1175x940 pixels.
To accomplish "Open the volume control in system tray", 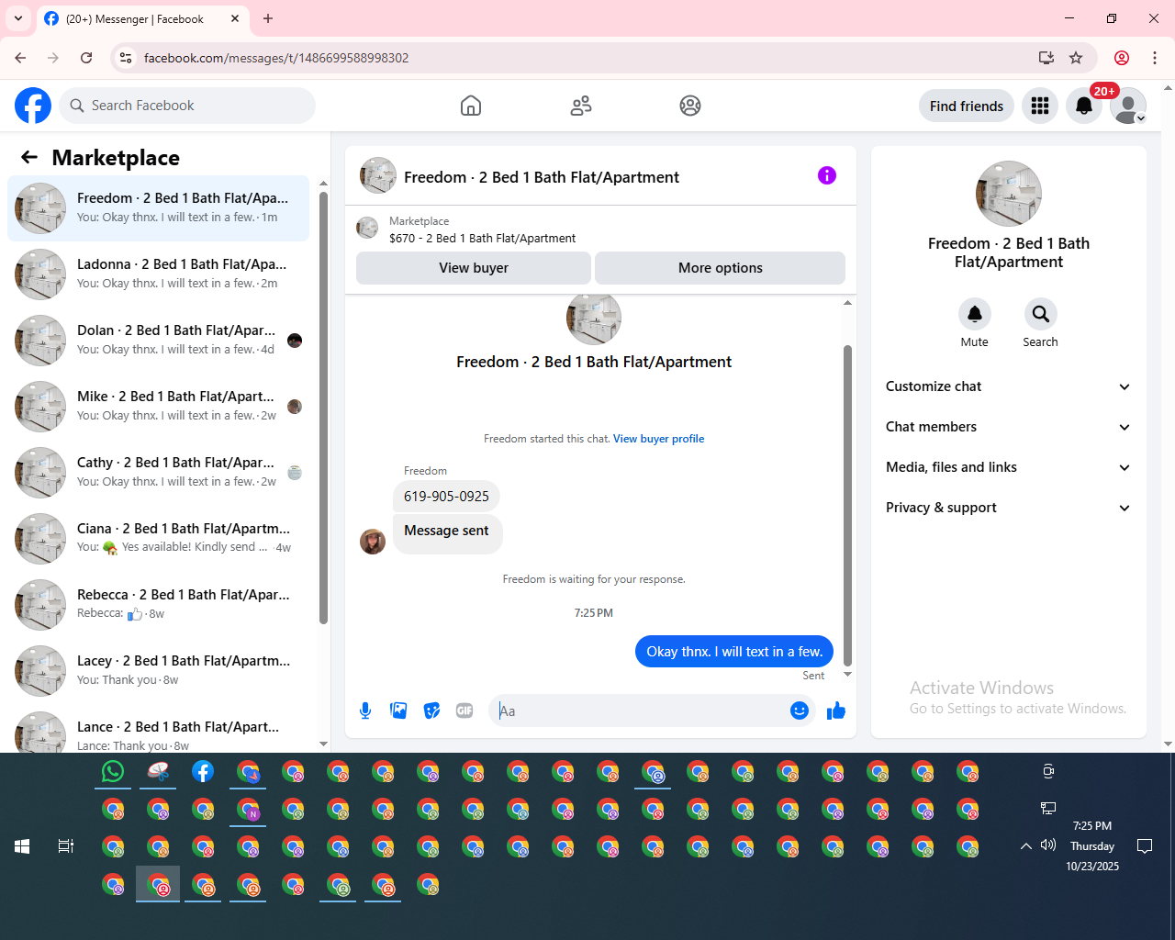I will click(x=1048, y=845).
